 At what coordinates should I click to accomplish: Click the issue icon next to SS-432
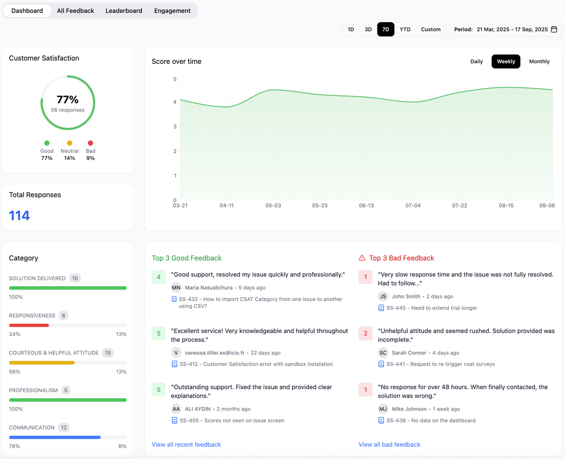point(174,299)
